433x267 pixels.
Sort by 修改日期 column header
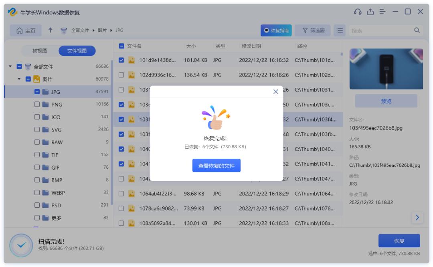251,46
